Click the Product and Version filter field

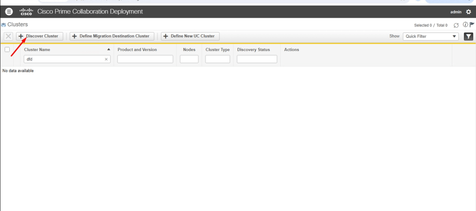pyautogui.click(x=145, y=59)
